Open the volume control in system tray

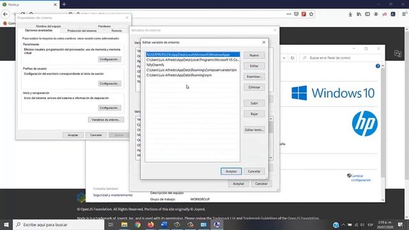[362, 224]
